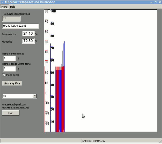
Task: Open the Menu menu
Action: click(x=4, y=7)
